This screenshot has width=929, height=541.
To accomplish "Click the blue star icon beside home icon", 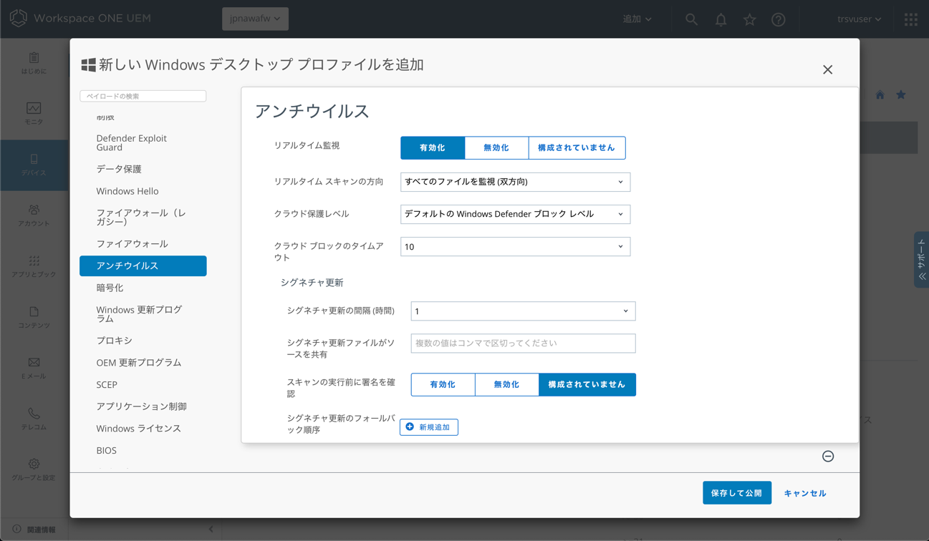I will [901, 95].
